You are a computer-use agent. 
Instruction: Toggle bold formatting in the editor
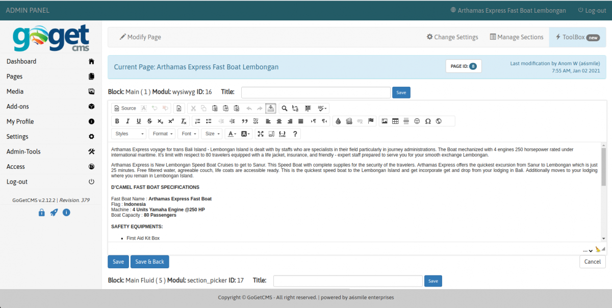[x=117, y=121]
